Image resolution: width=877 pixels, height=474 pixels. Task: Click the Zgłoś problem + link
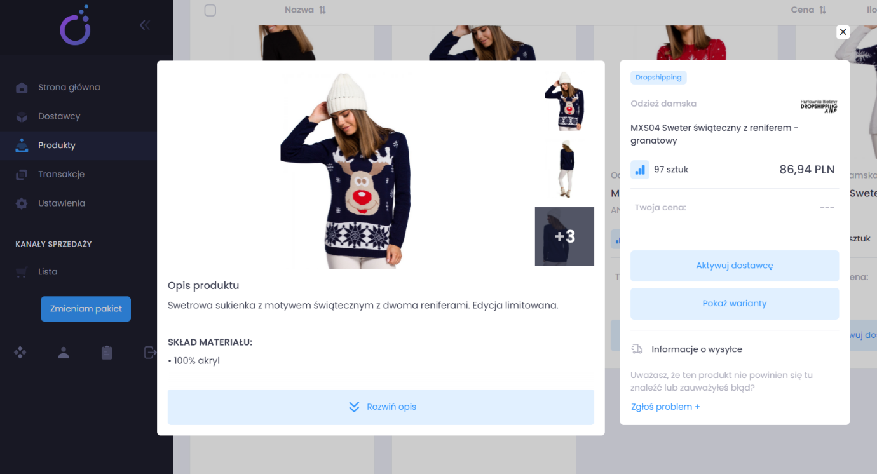click(665, 407)
